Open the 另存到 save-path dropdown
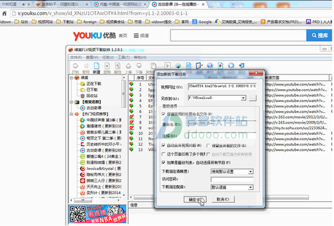Image resolution: width=334 pixels, height=226 pixels. pos(243,98)
